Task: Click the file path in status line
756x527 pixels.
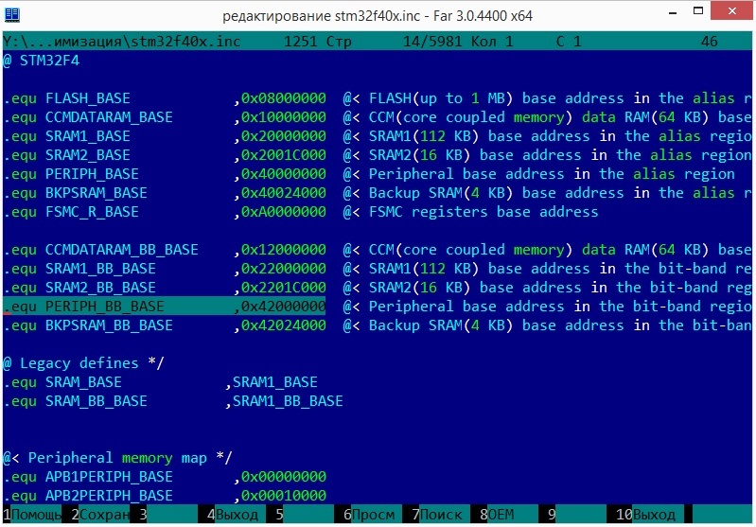Action: click(121, 42)
